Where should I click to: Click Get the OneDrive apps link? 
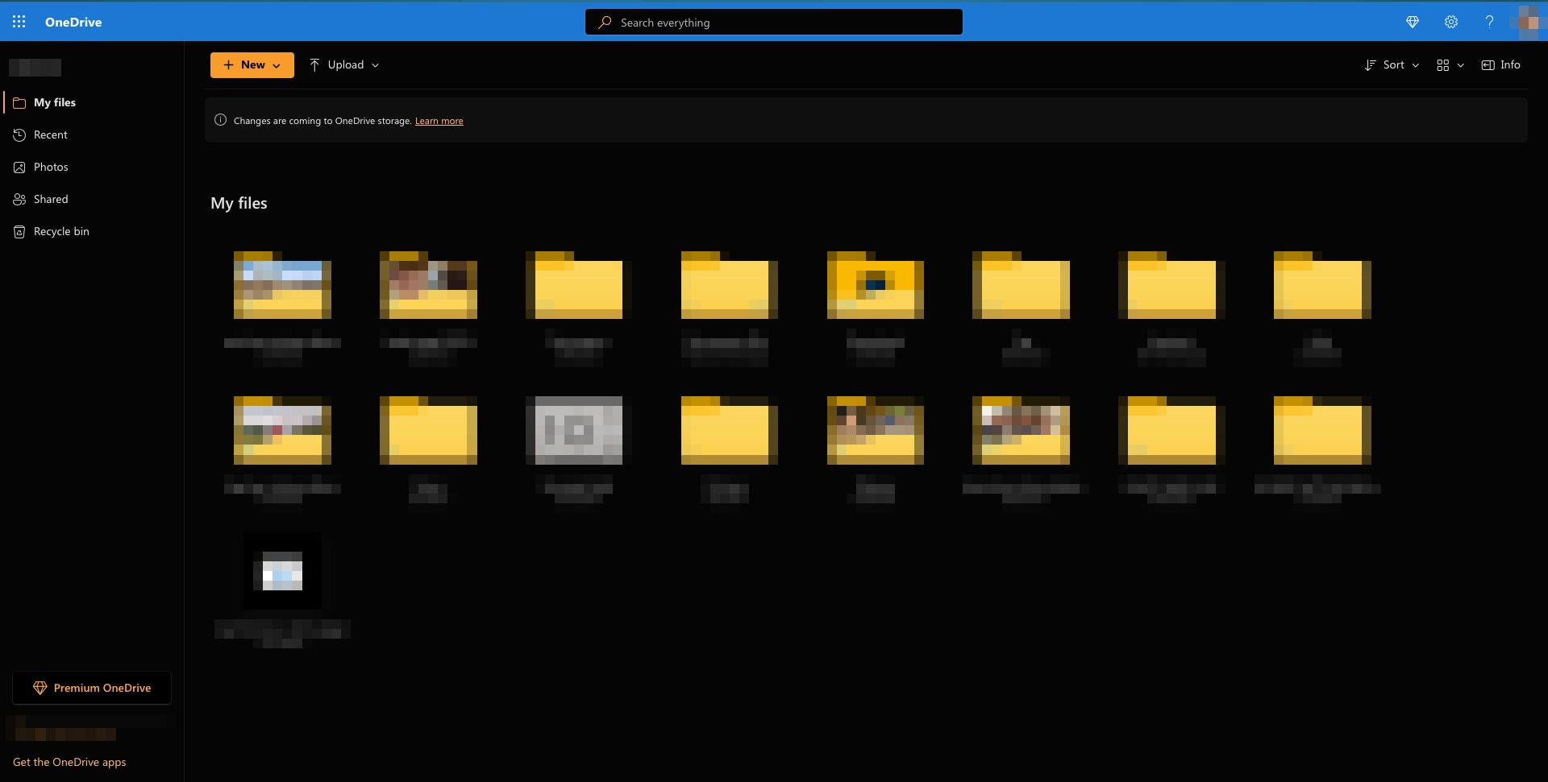click(x=69, y=762)
